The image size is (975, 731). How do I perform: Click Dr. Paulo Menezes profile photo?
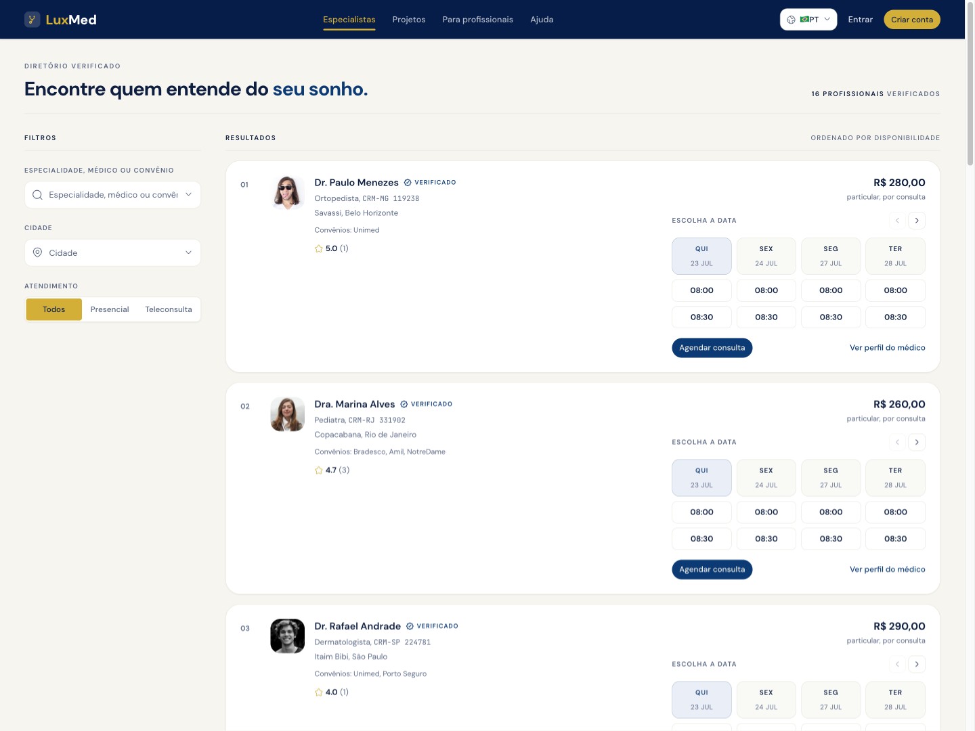[x=288, y=193]
